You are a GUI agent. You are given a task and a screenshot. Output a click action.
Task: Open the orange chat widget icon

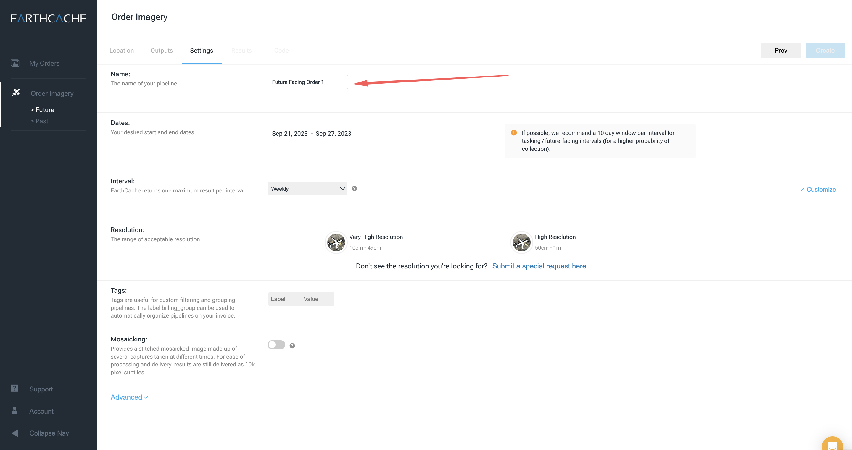[x=832, y=444]
